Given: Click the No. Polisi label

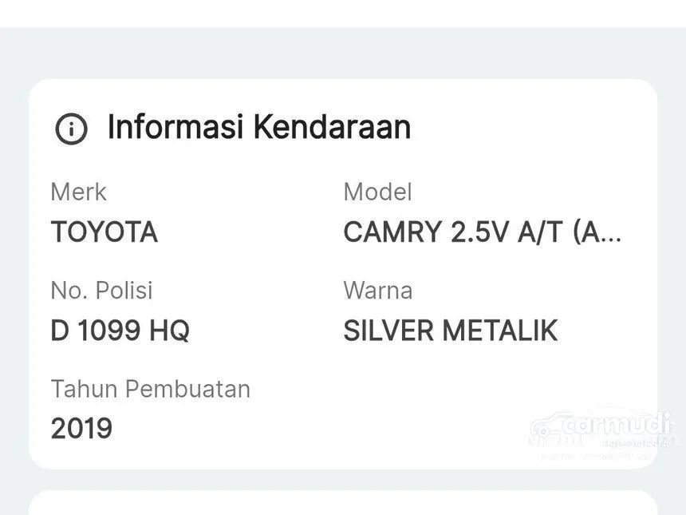Looking at the screenshot, I should click(101, 290).
